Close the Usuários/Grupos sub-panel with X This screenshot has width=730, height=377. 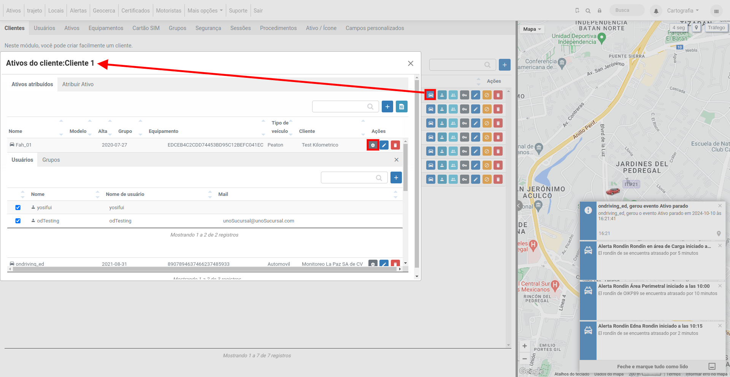coord(396,160)
